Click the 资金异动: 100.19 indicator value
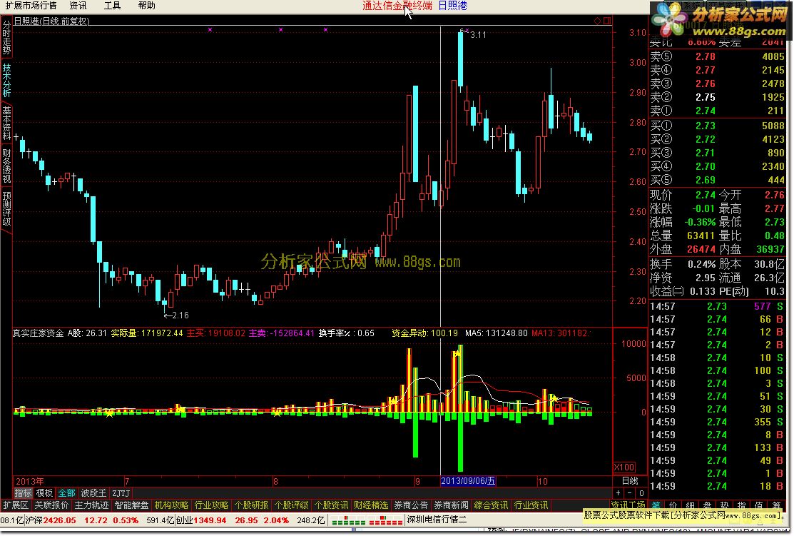 425,333
